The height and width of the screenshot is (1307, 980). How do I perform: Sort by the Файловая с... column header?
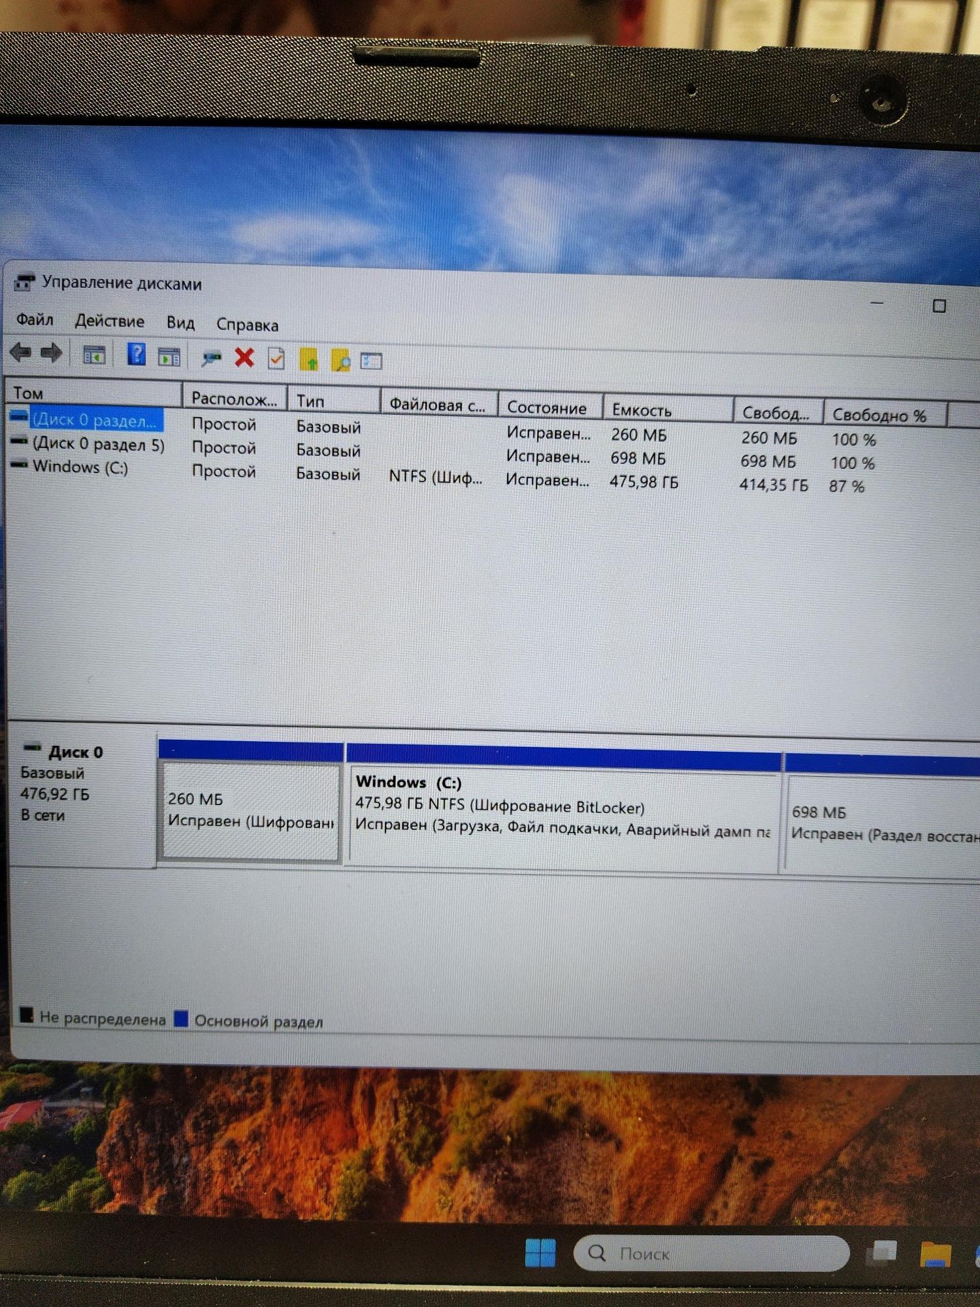[439, 405]
